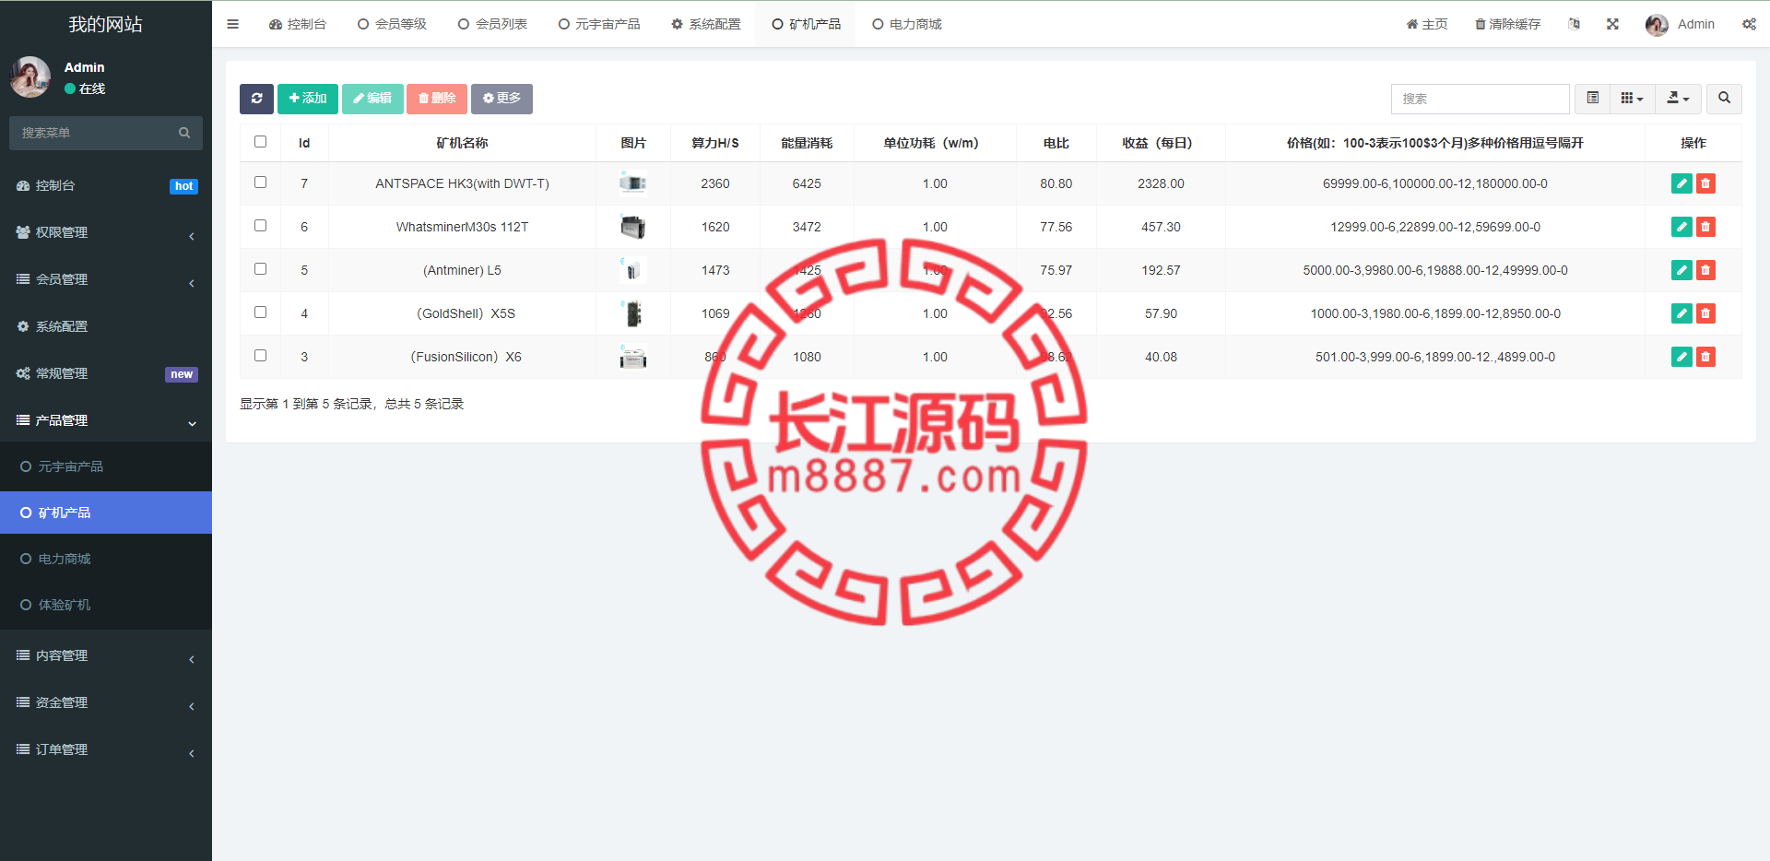Open 系统配置 in the sidebar menu
Screen dimensions: 1770x861
point(106,326)
